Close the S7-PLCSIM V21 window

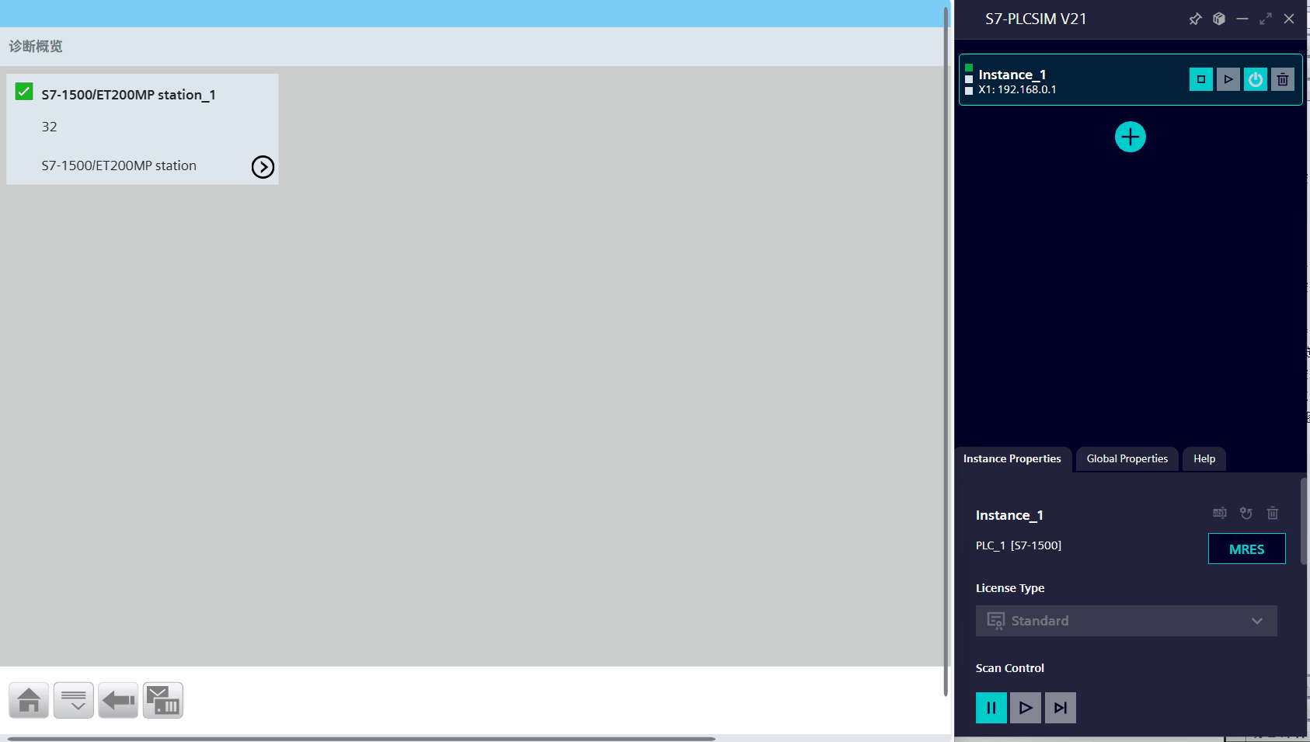click(1289, 19)
